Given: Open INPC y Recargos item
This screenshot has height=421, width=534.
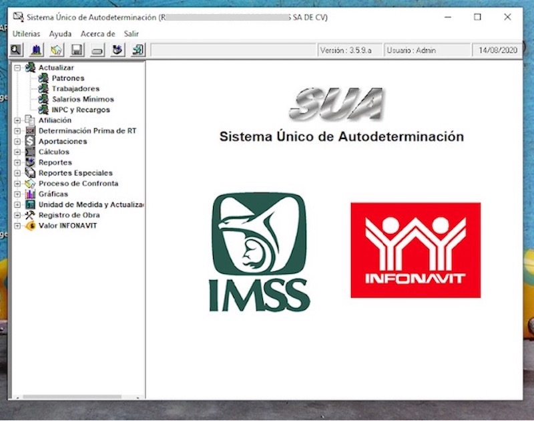Looking at the screenshot, I should click(81, 110).
